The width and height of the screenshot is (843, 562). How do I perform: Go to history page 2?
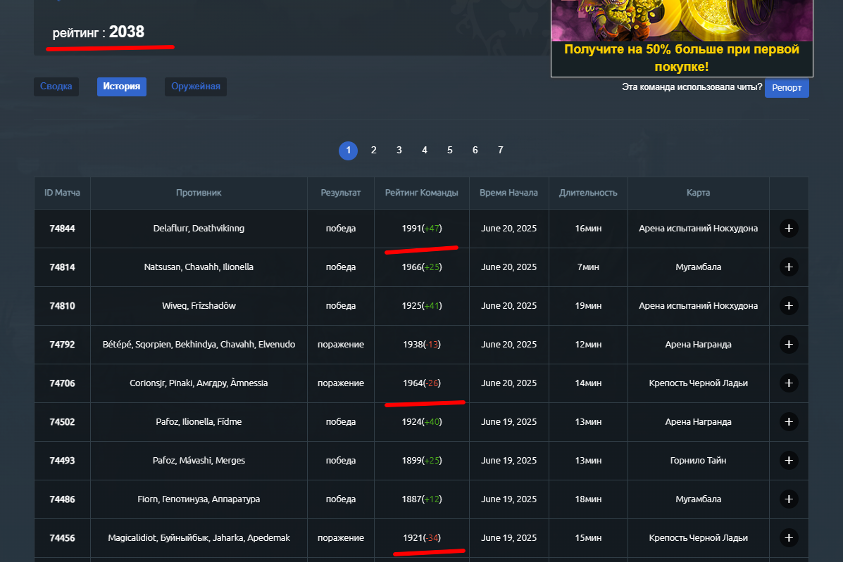(x=374, y=151)
